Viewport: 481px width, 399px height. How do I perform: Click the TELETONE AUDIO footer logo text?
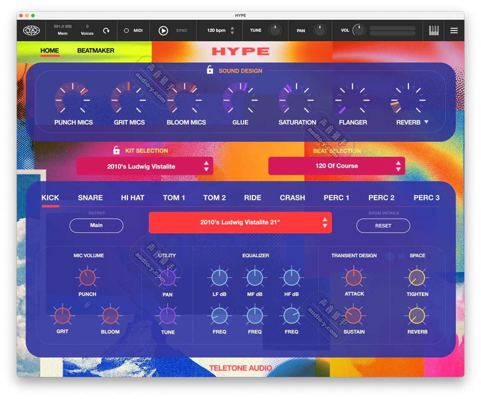coord(240,368)
